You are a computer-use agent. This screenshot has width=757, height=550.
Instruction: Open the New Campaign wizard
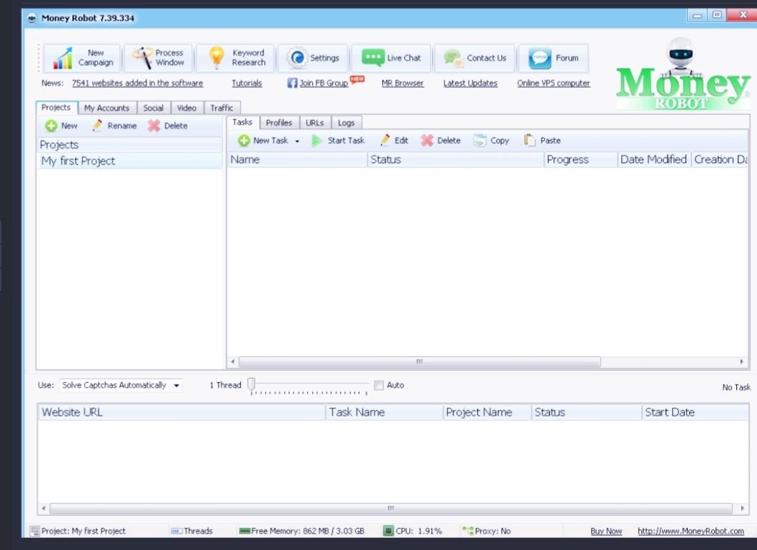tap(81, 58)
